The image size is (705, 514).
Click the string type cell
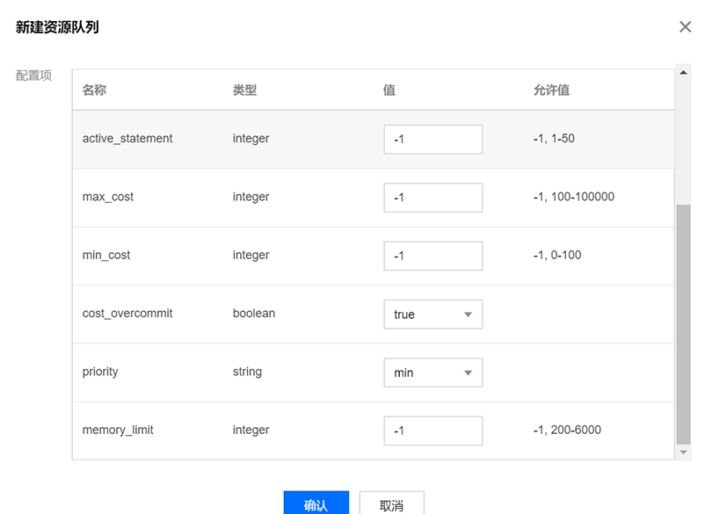click(247, 372)
